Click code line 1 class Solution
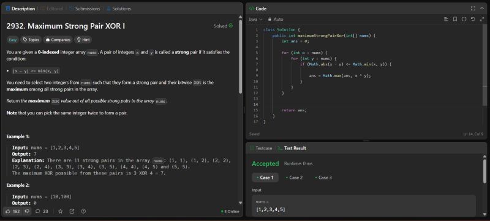This screenshot has width=490, height=221. (282, 29)
